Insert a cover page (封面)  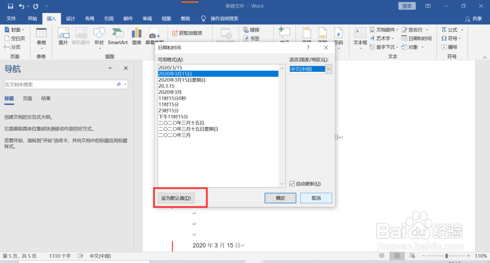[14, 30]
